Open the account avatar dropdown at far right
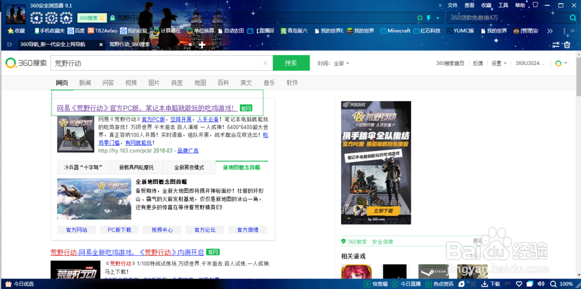This screenshot has width=581, height=289. pos(561,63)
